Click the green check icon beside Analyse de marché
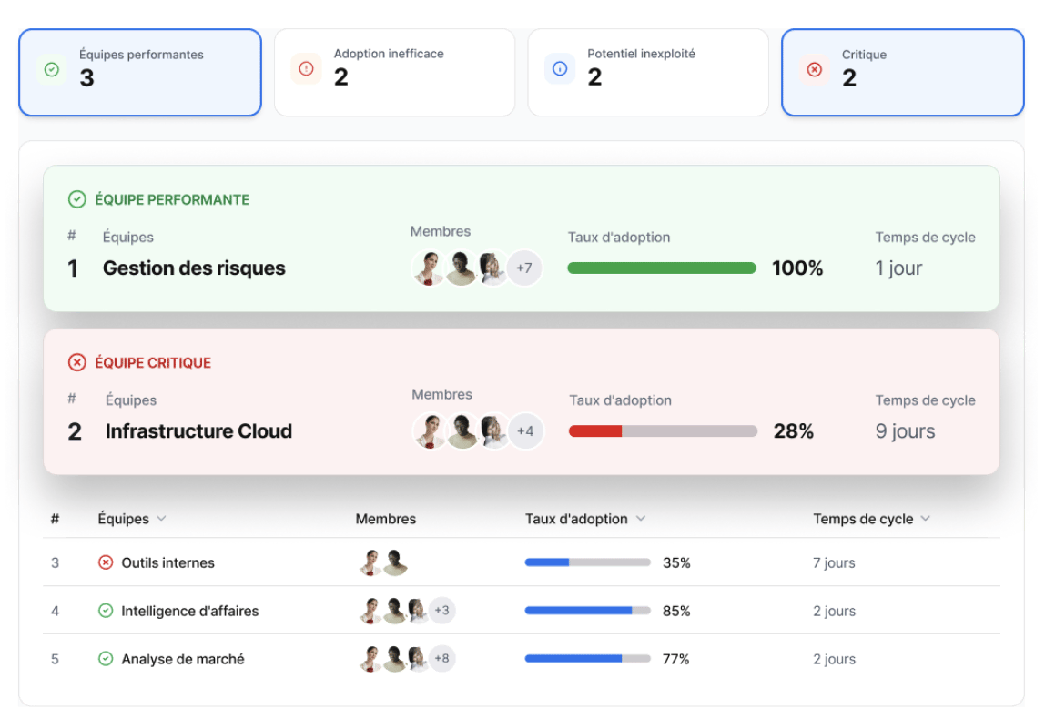 106,659
